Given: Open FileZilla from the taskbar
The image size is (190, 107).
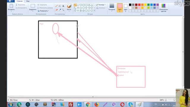Looking at the screenshot, I should click(x=71, y=104).
